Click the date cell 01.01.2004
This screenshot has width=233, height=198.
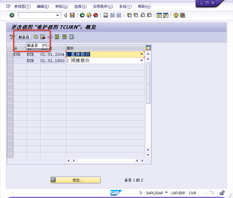(53, 54)
